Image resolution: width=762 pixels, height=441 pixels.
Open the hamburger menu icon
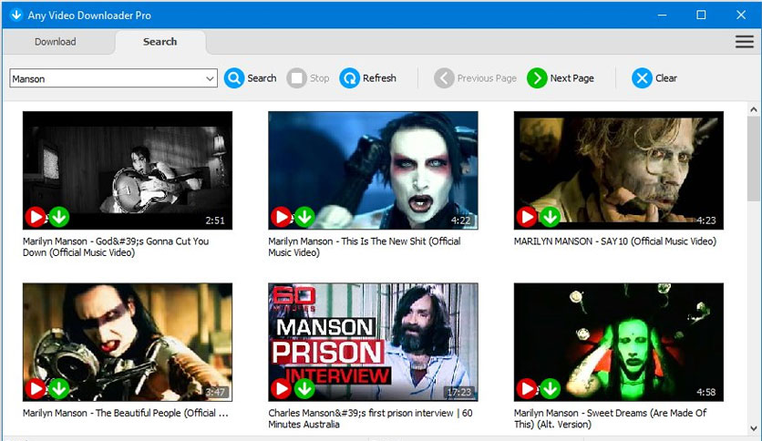coord(744,42)
